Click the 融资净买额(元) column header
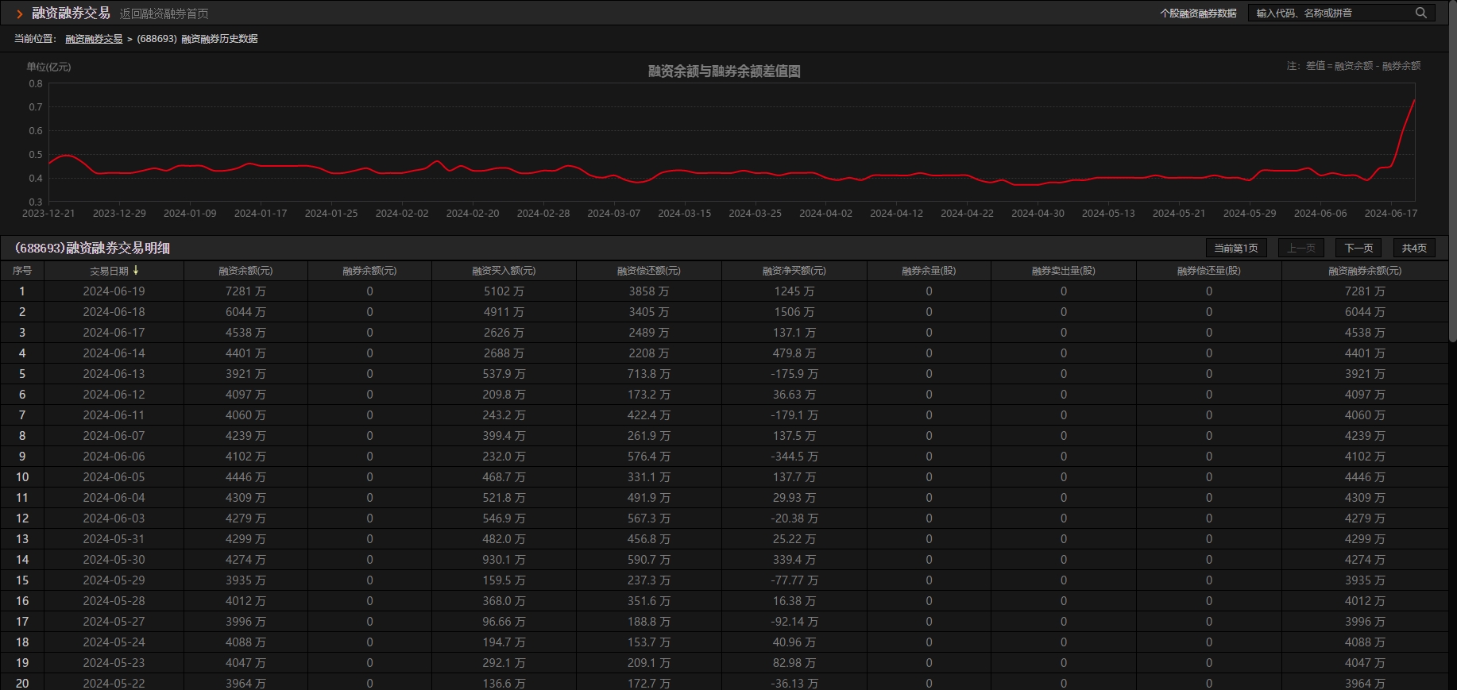 pyautogui.click(x=794, y=271)
